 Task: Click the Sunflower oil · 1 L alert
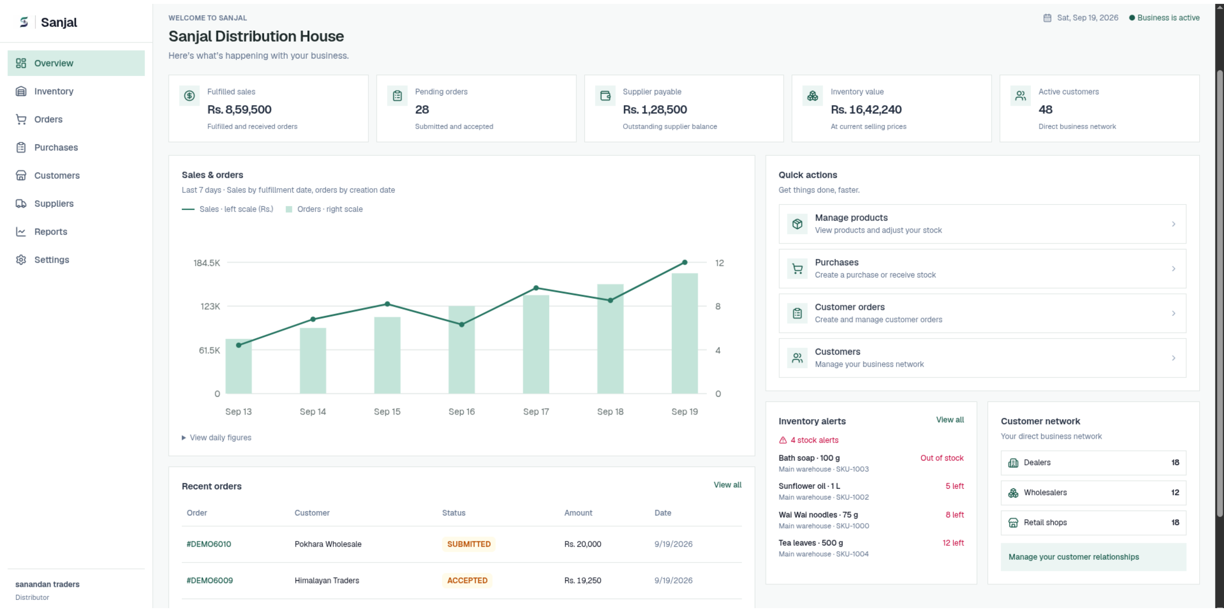point(870,491)
